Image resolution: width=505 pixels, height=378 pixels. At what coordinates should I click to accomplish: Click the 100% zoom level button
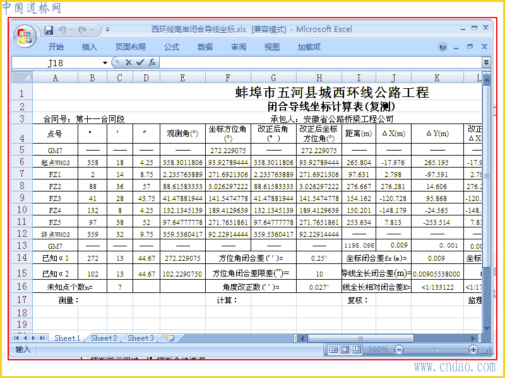click(377, 350)
